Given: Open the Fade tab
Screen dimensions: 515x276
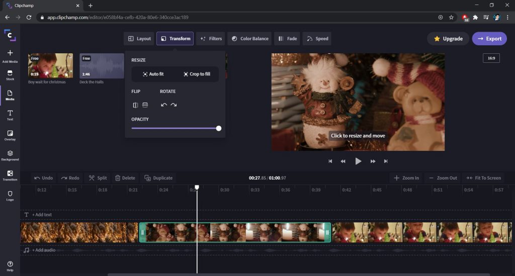Looking at the screenshot, I should (x=287, y=39).
